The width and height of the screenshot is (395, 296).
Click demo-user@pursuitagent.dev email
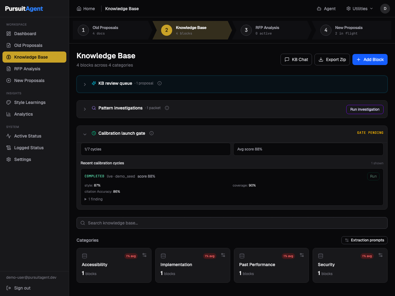coord(31,277)
